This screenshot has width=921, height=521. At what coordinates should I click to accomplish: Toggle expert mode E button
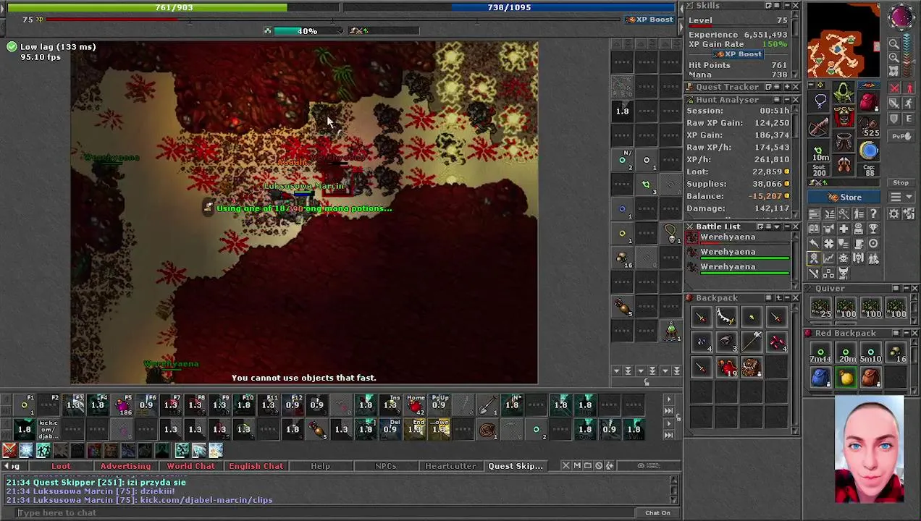pyautogui.click(x=909, y=118)
